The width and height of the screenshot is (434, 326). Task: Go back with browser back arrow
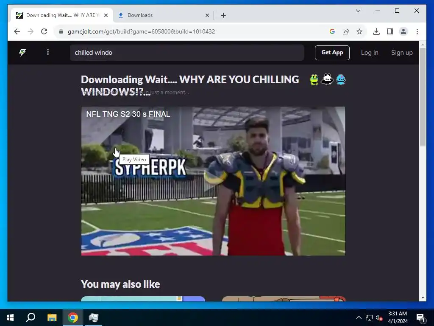click(x=17, y=31)
